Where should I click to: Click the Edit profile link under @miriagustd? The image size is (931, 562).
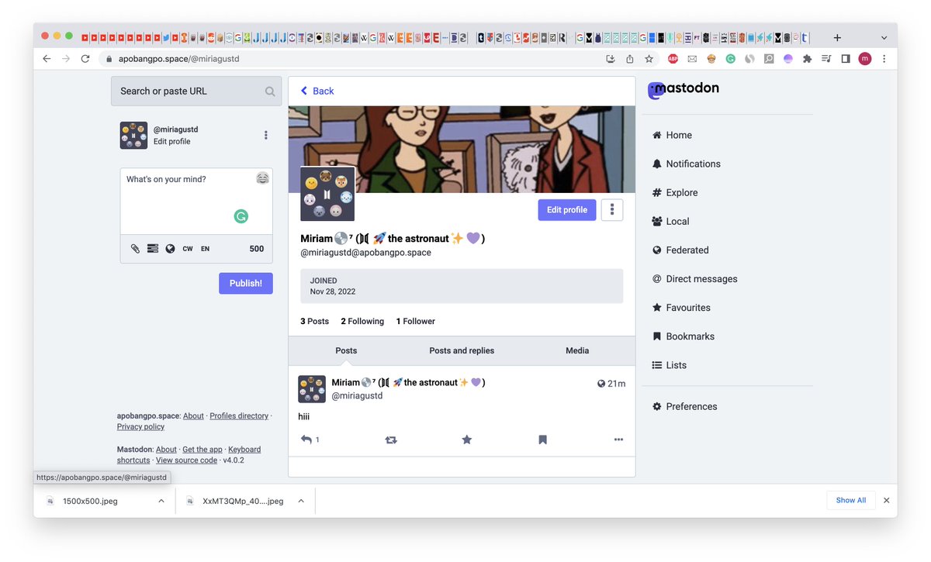coord(171,141)
